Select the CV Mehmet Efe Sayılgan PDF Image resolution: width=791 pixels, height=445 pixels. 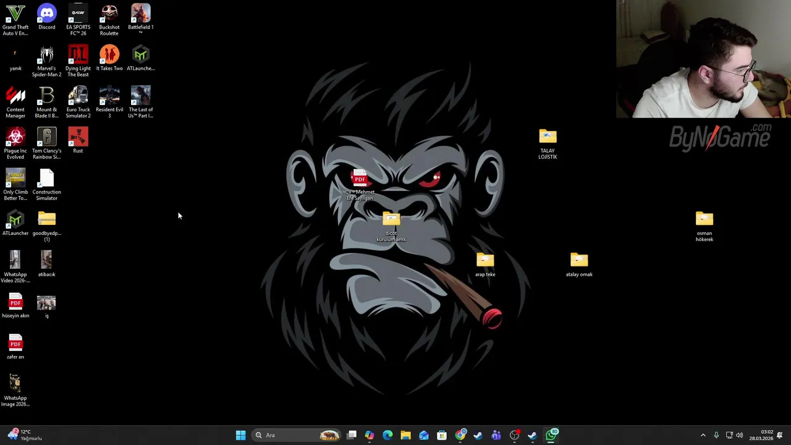(x=360, y=185)
